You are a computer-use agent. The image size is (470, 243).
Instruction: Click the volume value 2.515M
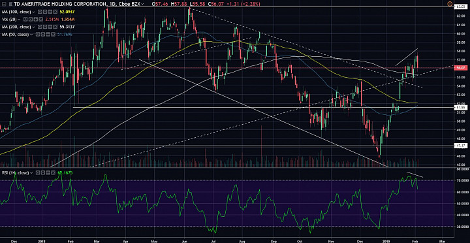point(52,19)
